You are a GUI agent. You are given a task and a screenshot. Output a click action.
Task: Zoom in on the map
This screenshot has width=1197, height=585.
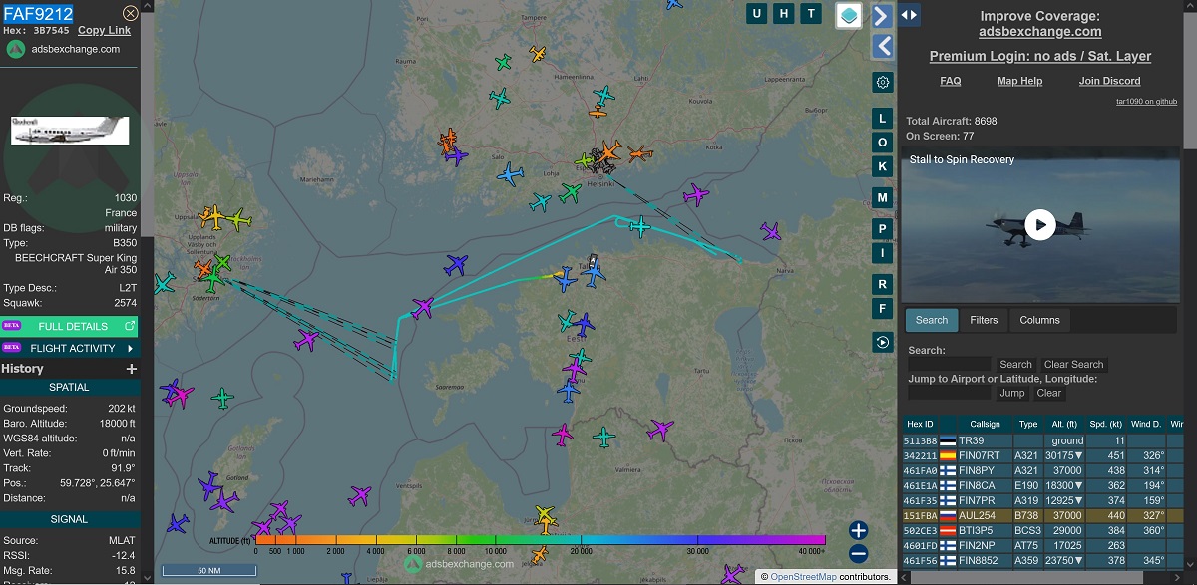858,530
